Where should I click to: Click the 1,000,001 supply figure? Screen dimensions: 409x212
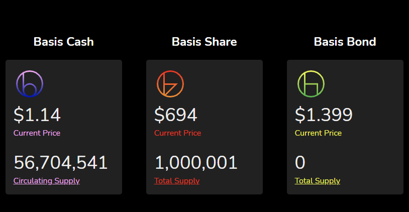coord(196,162)
